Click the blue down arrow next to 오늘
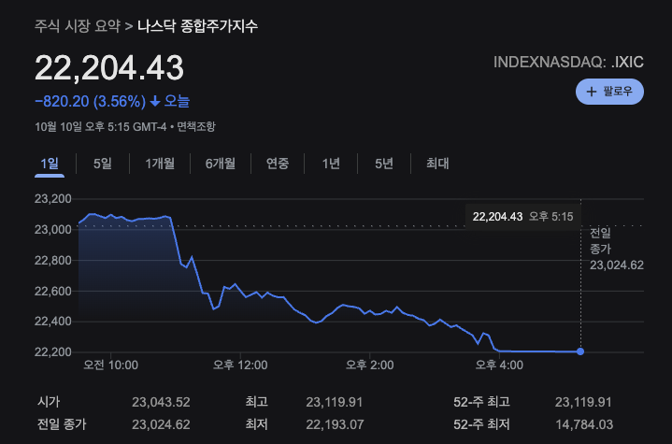This screenshot has height=444, width=672. point(154,101)
